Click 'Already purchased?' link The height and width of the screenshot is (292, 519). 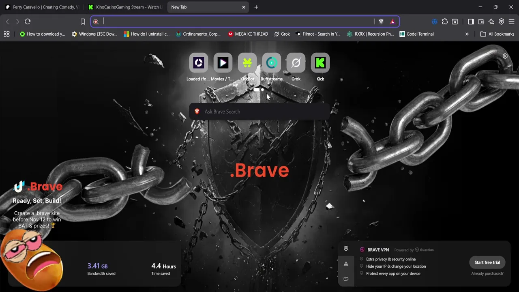pyautogui.click(x=487, y=273)
